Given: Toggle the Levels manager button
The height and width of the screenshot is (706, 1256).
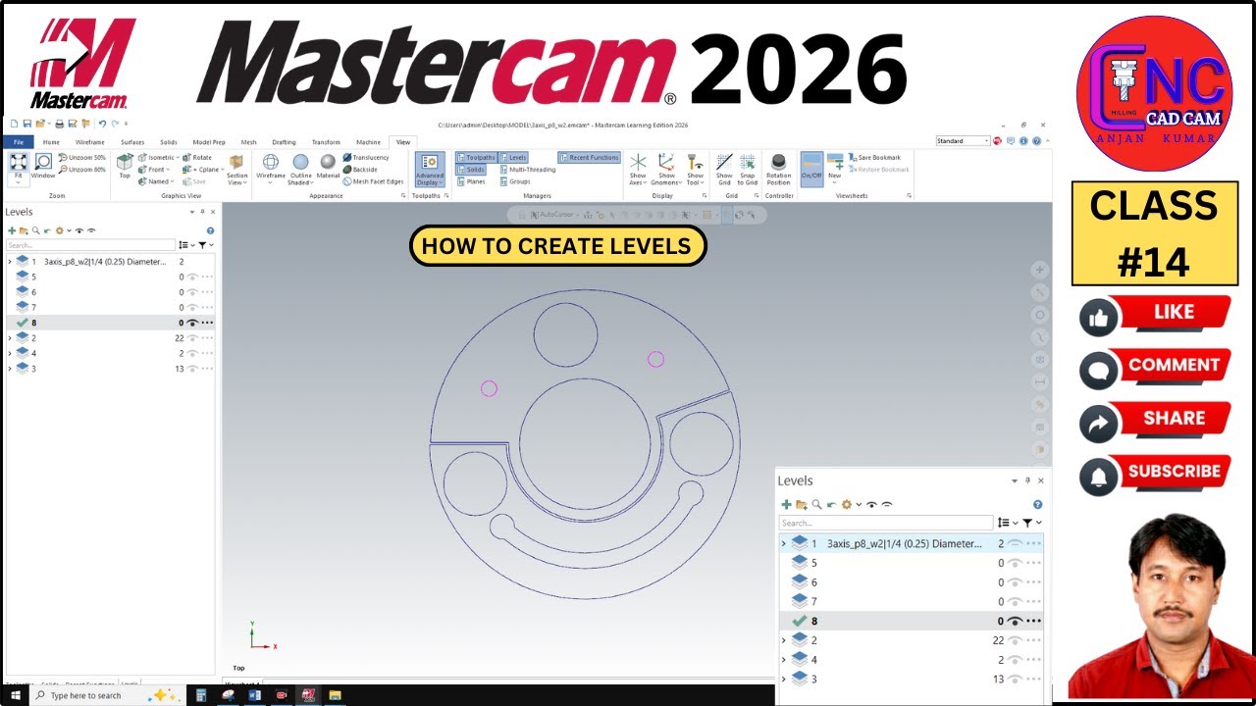Looking at the screenshot, I should [513, 157].
